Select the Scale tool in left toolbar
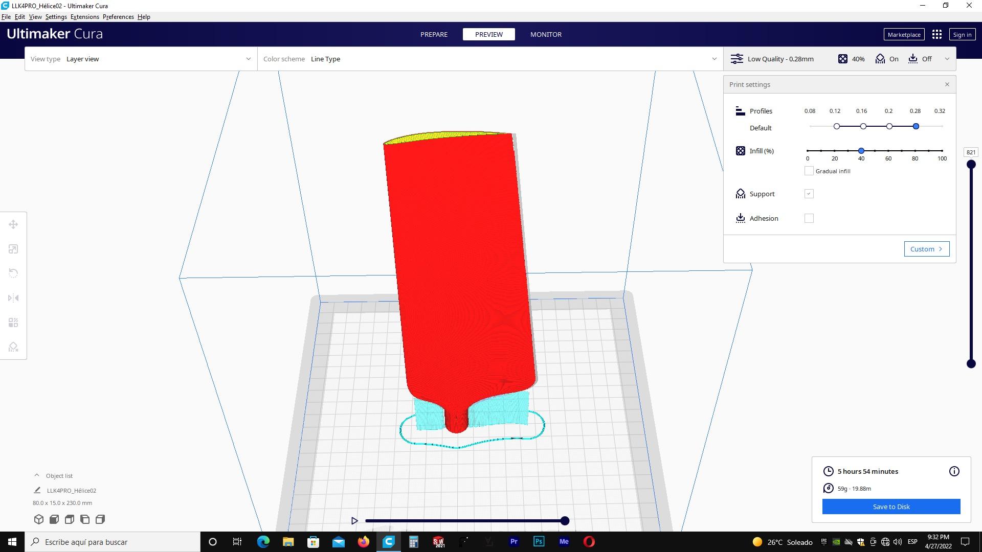The width and height of the screenshot is (982, 552). (x=13, y=249)
